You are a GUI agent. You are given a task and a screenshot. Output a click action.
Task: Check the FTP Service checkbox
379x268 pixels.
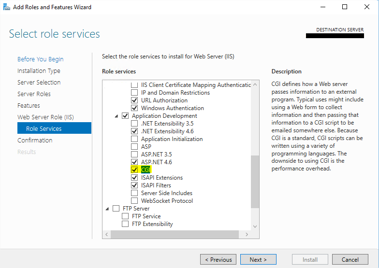pyautogui.click(x=125, y=216)
